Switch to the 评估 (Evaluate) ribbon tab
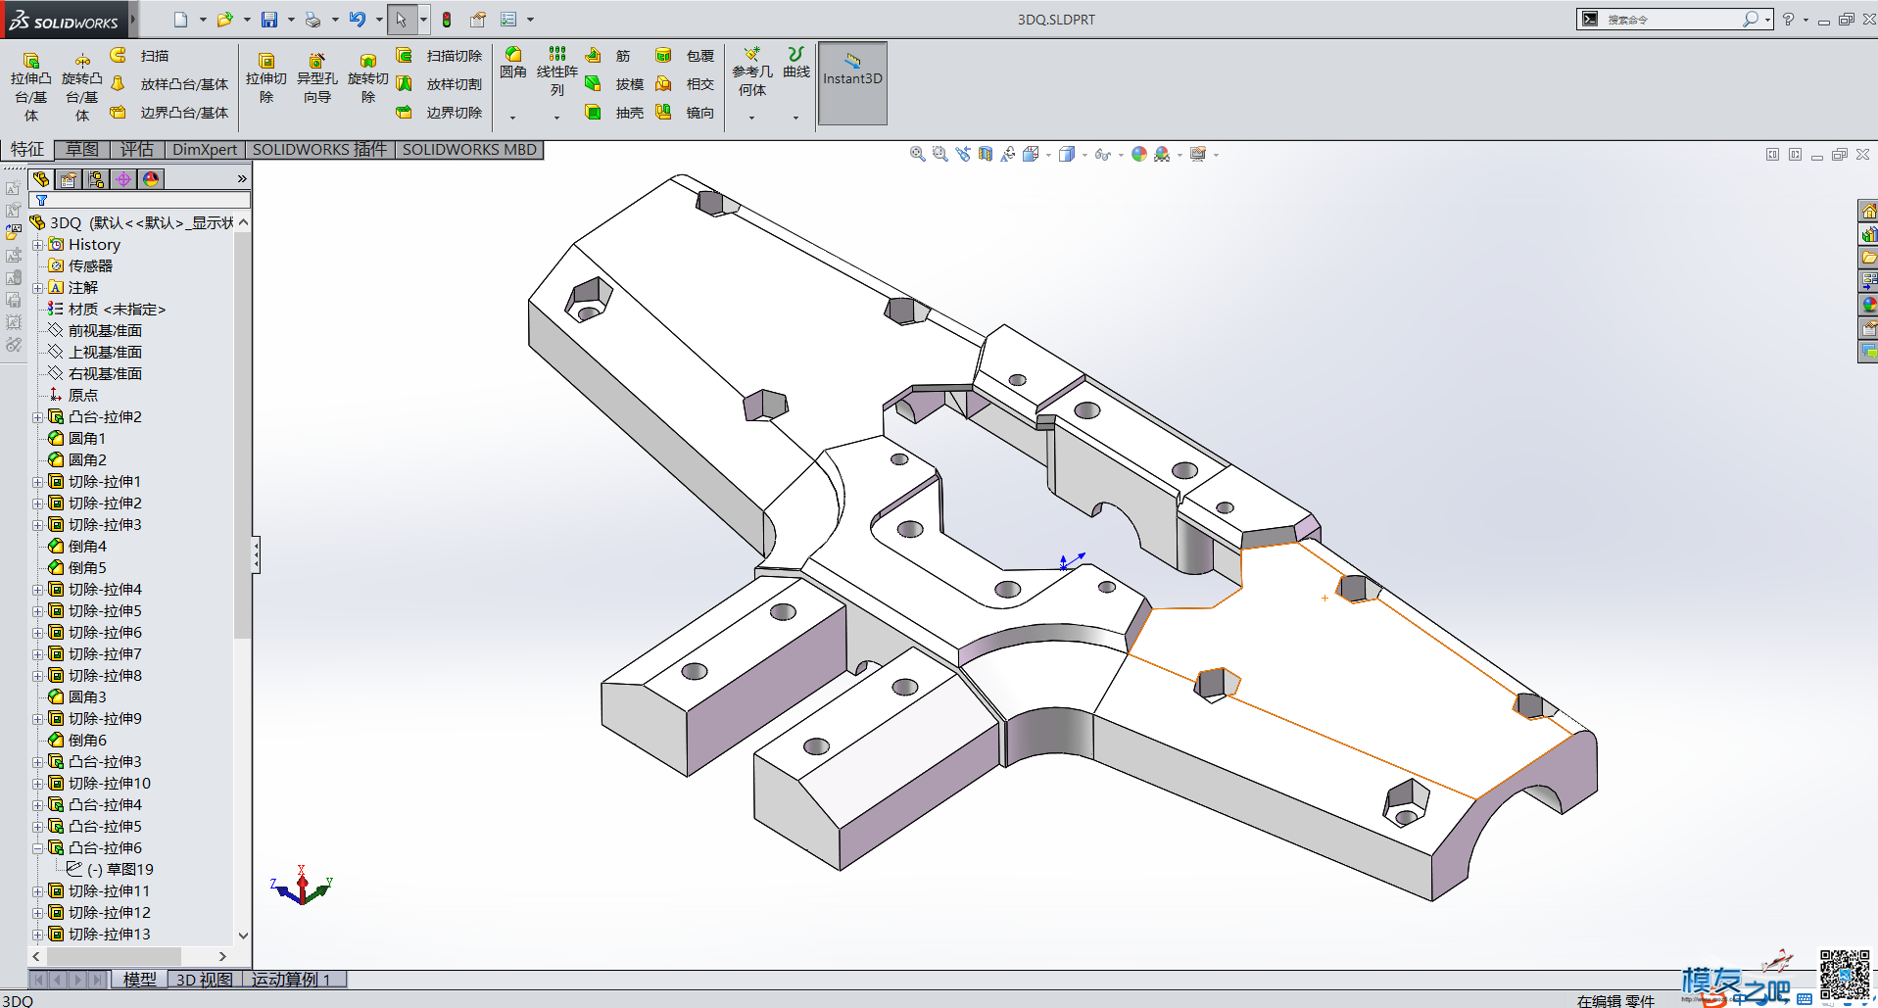 pos(137,149)
